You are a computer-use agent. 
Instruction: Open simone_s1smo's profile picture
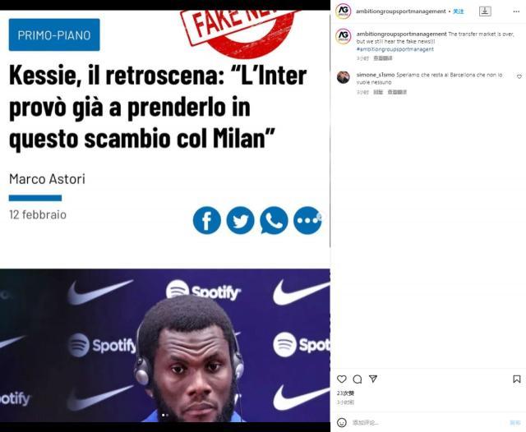click(344, 77)
